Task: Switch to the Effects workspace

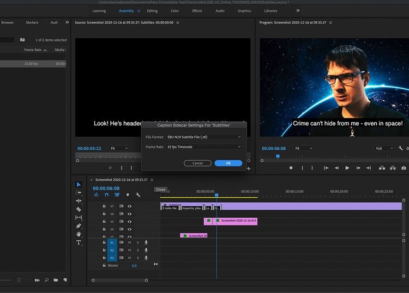Action: coord(197,11)
